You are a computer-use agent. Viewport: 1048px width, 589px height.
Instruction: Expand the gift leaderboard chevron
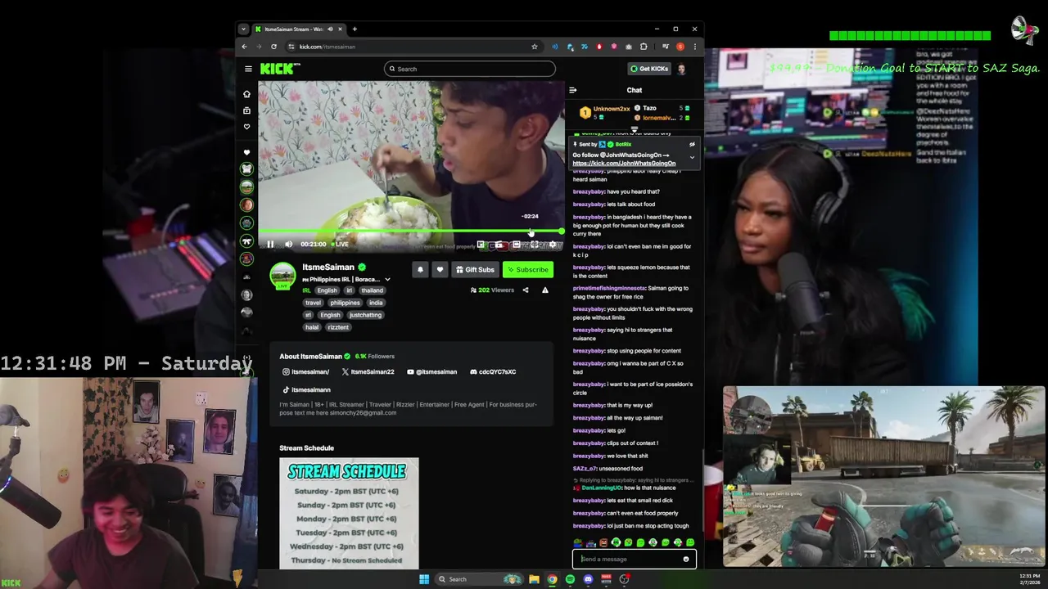[x=635, y=129]
